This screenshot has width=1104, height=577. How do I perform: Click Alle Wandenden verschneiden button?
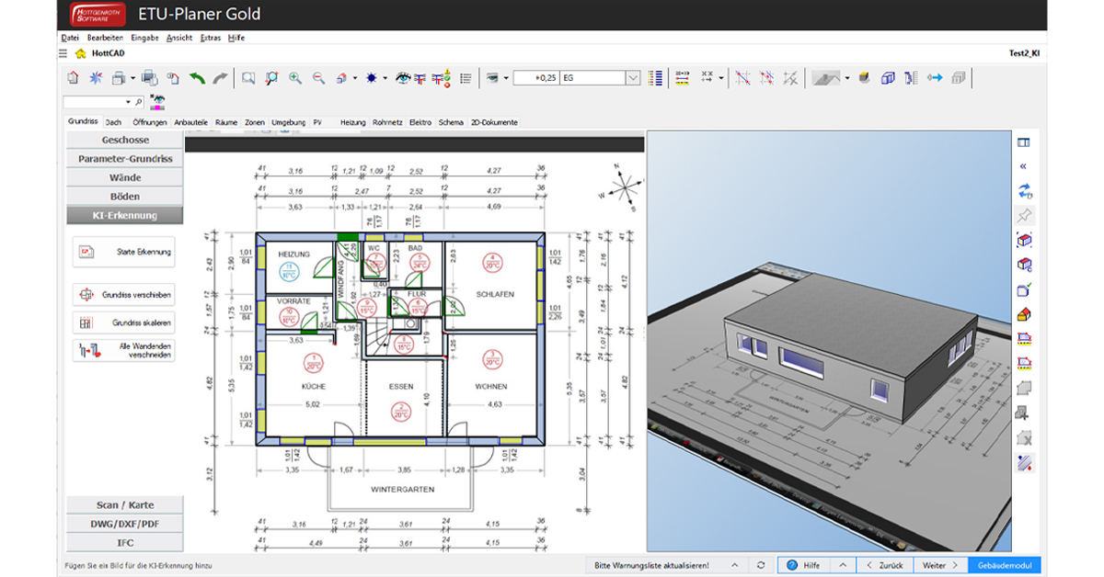tap(123, 350)
